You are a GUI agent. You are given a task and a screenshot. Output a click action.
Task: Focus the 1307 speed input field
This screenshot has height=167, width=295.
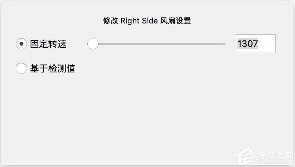[x=255, y=44]
